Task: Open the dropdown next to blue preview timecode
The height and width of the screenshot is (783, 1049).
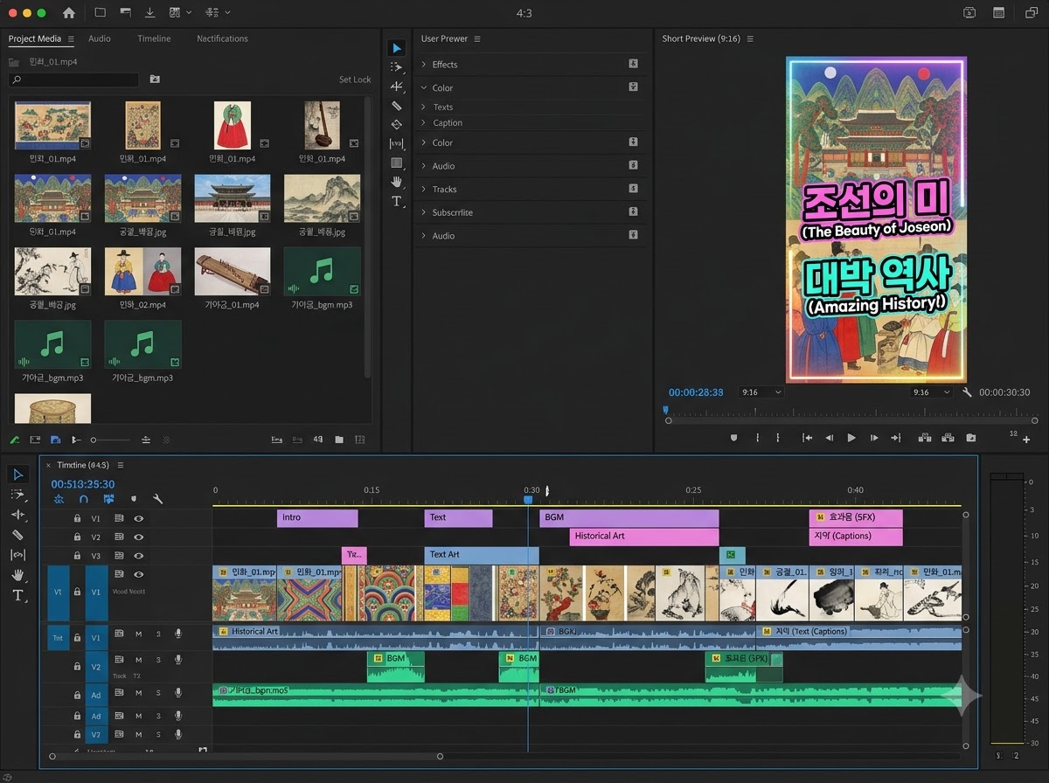Action: (x=761, y=392)
